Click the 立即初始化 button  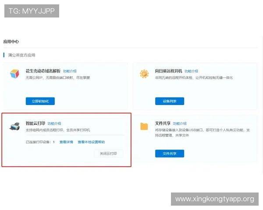tap(40, 101)
